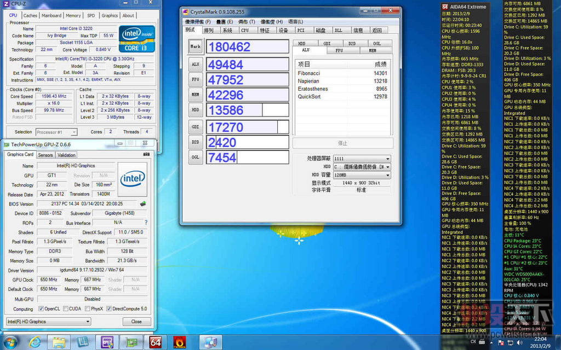561x350 pixels.
Task: Click the GPU-Z camera screenshot icon
Action: click(x=146, y=154)
